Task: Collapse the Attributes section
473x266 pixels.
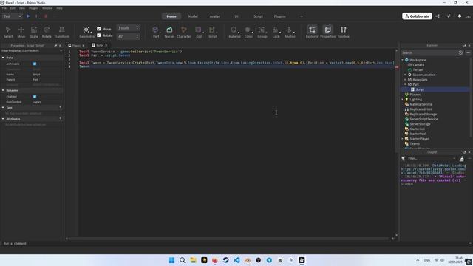Action: [x=3, y=119]
